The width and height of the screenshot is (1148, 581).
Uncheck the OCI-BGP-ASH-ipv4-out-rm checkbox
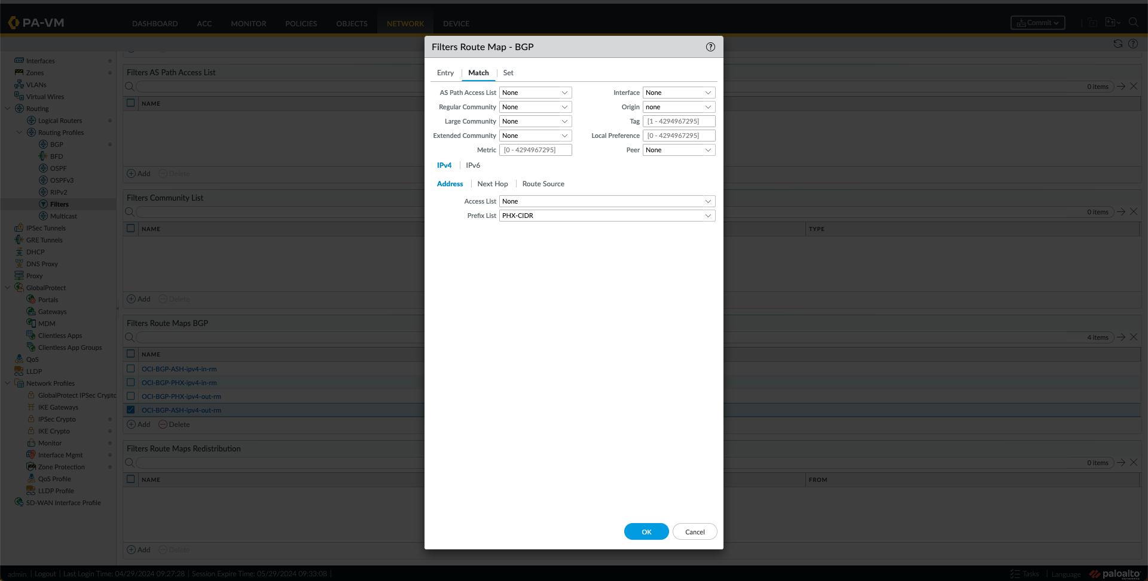[x=131, y=410]
